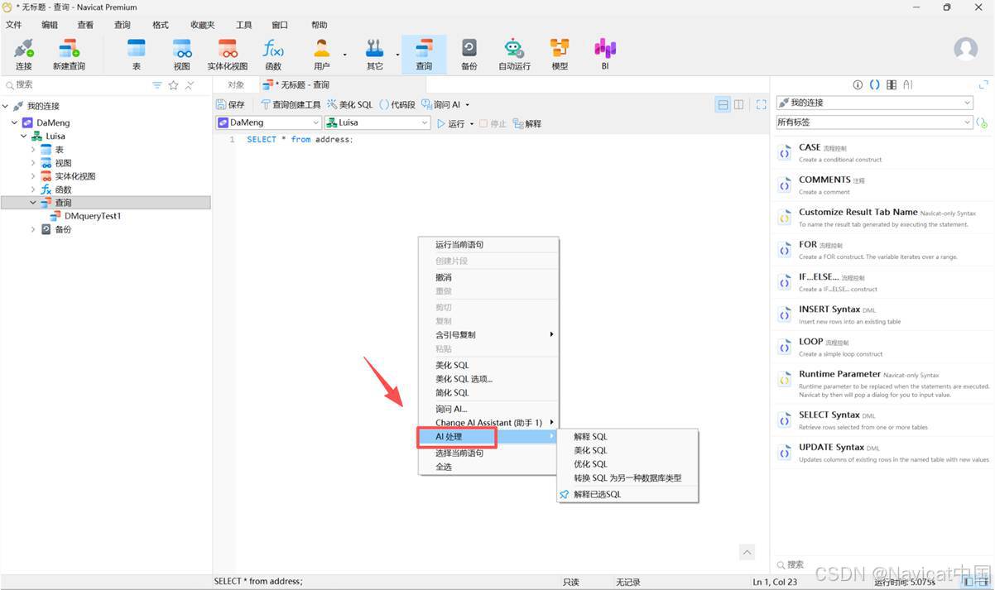Click 查询创建工具 (Query Builder) button
Image resolution: width=995 pixels, height=590 pixels.
(291, 104)
